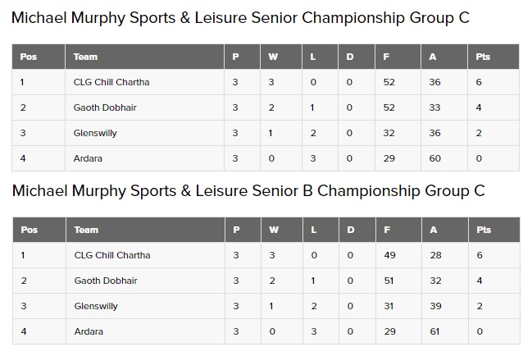The height and width of the screenshot is (347, 523).
Task: Click Ardara in the Senior Championship table
Action: [88, 158]
